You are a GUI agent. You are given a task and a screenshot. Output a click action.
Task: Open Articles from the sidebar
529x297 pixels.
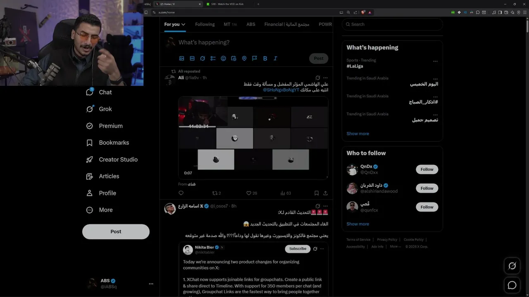click(x=102, y=176)
